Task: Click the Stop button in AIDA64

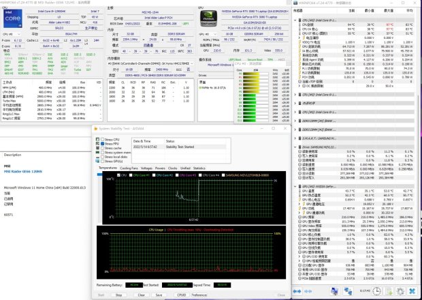Action: tap(118, 295)
